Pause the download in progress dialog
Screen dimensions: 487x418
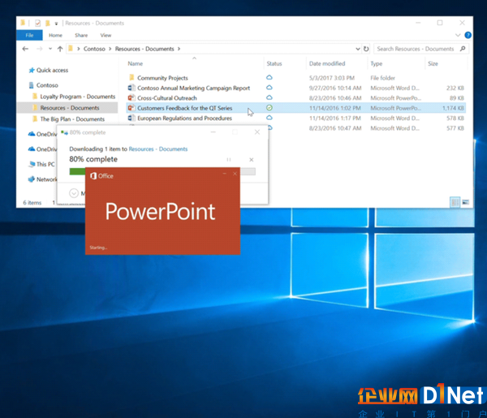[x=229, y=160]
